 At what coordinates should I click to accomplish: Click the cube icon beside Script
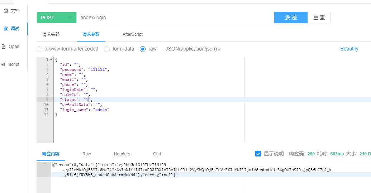4,64
